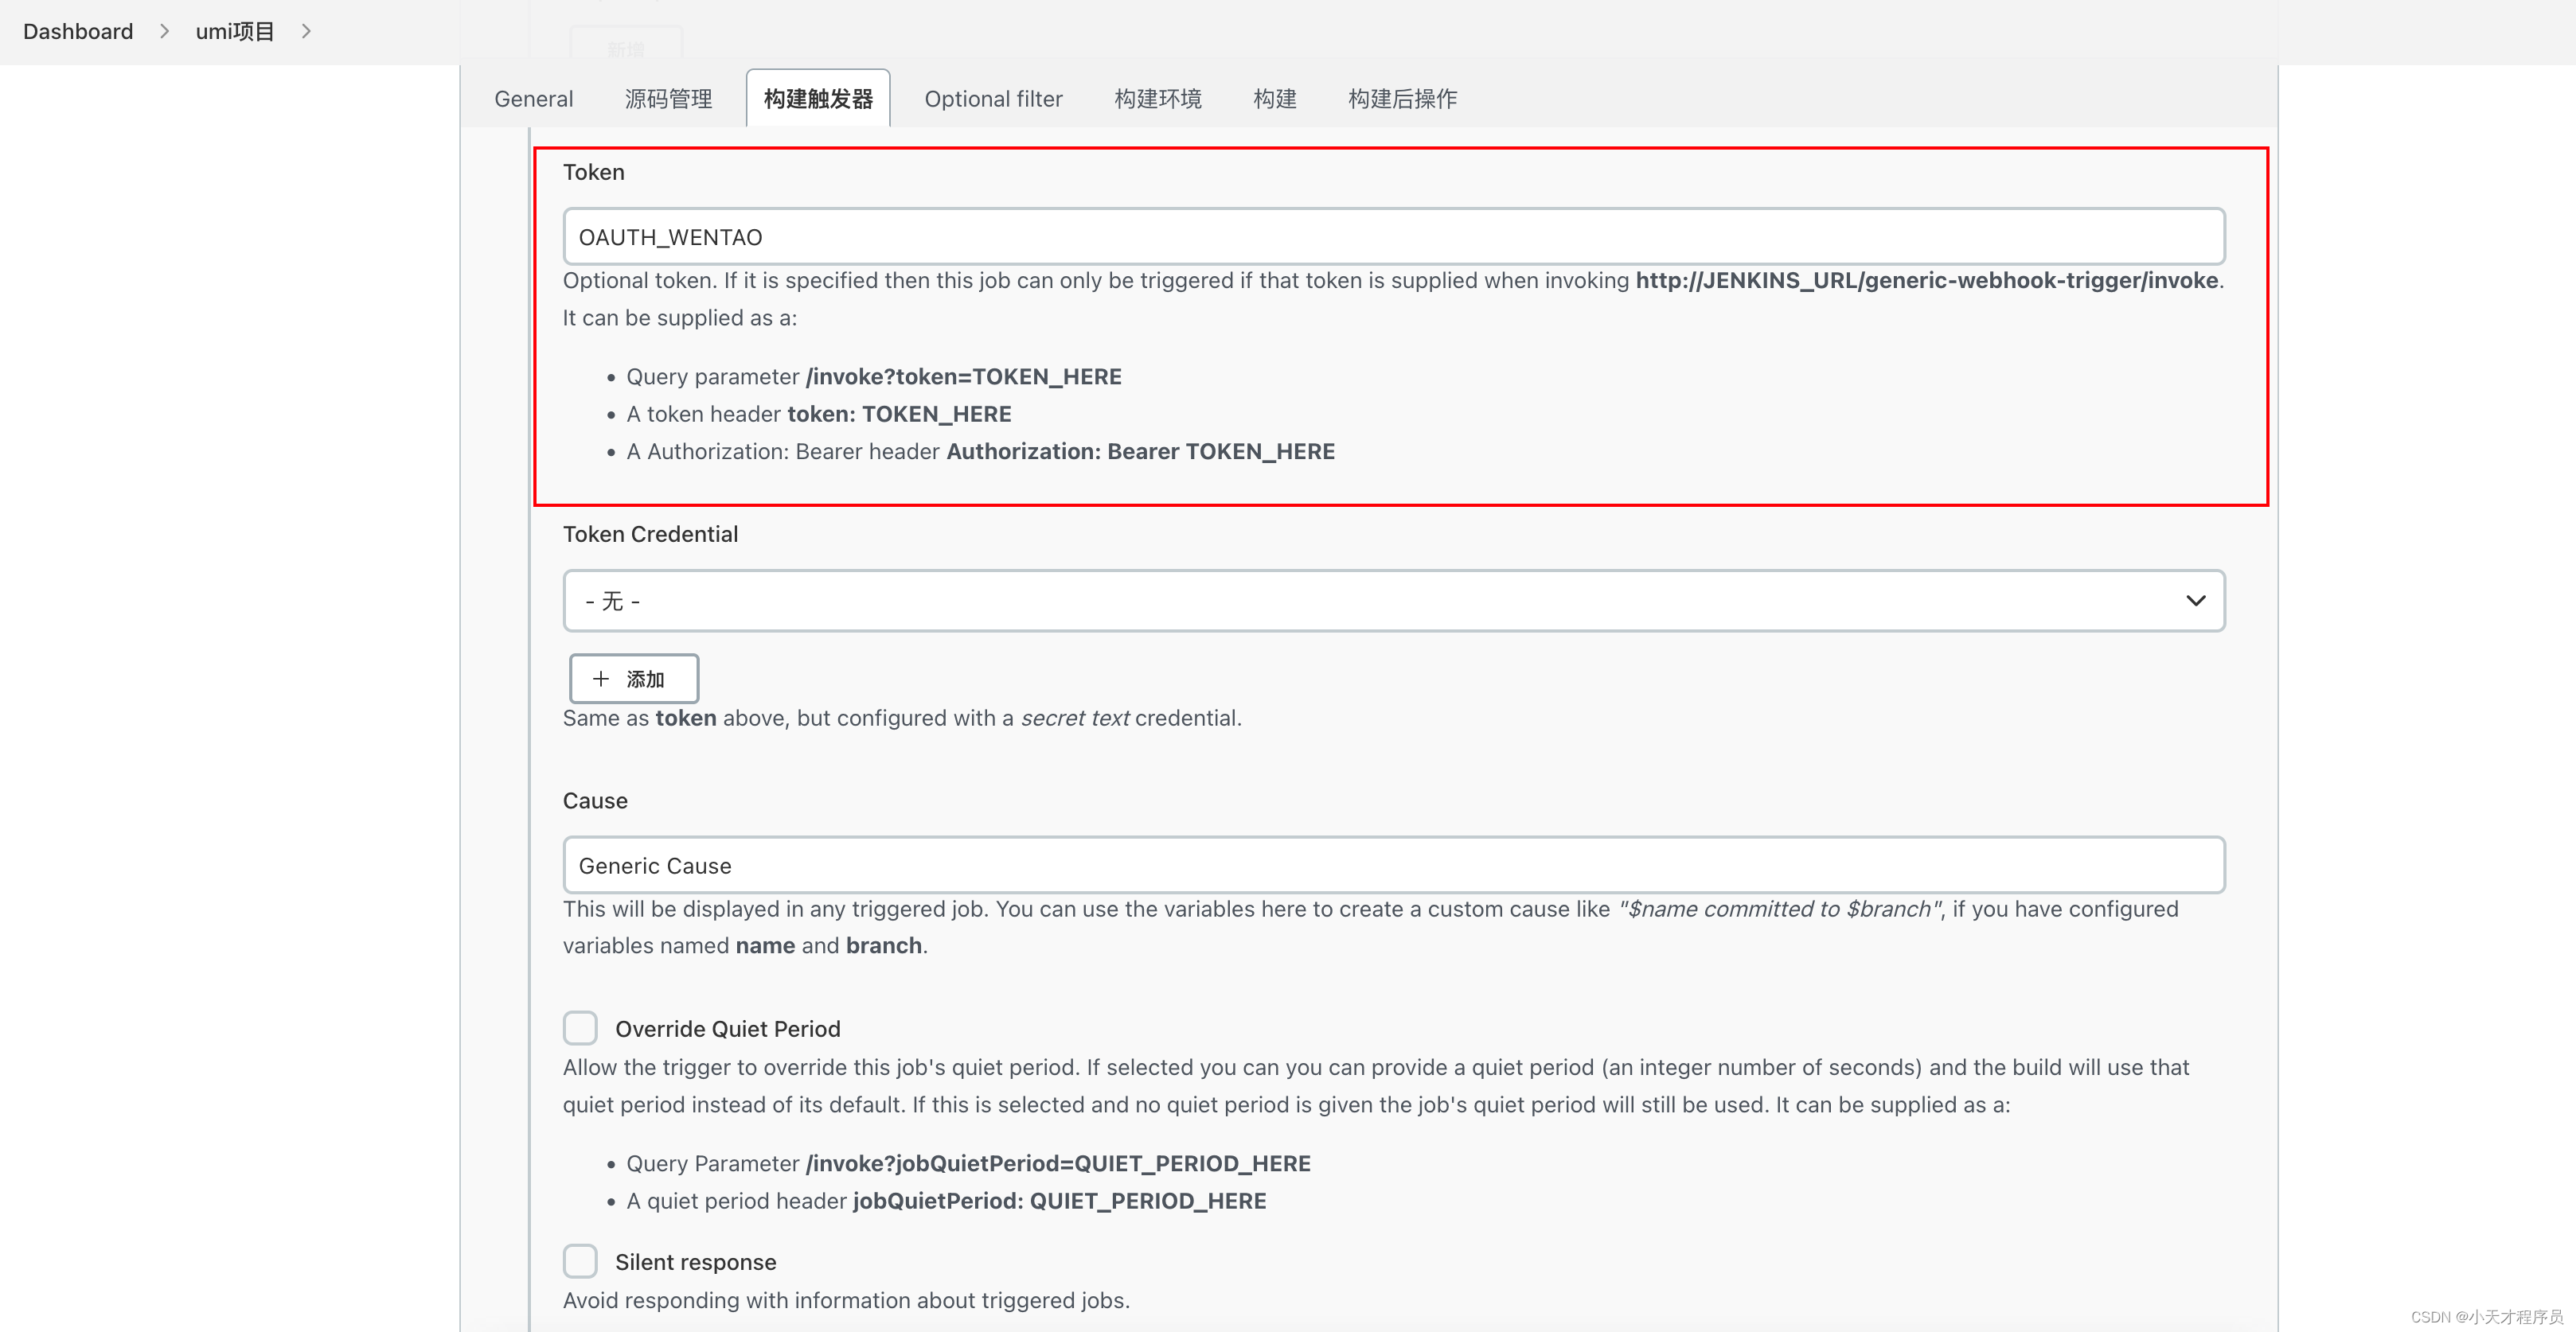Open the 源码管理 tab
Image resolution: width=2576 pixels, height=1332 pixels.
coord(667,98)
